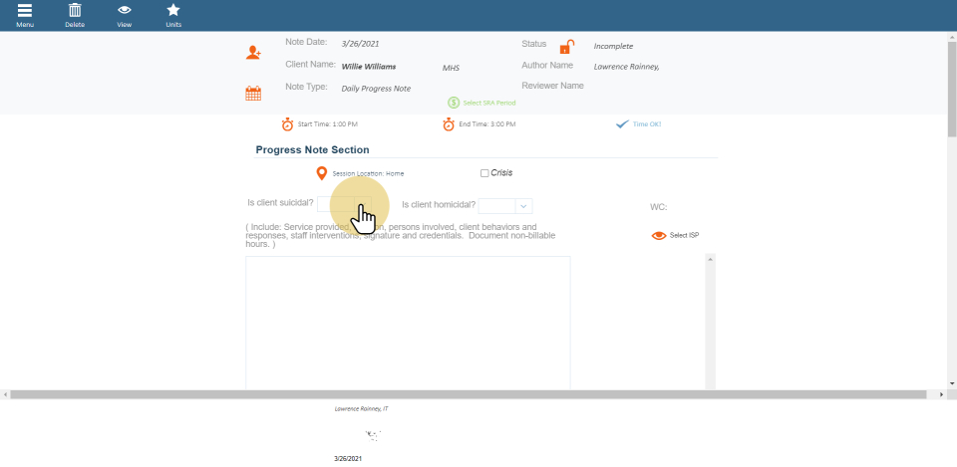The image size is (957, 467).
Task: Click inside the progress note text area
Action: click(408, 319)
